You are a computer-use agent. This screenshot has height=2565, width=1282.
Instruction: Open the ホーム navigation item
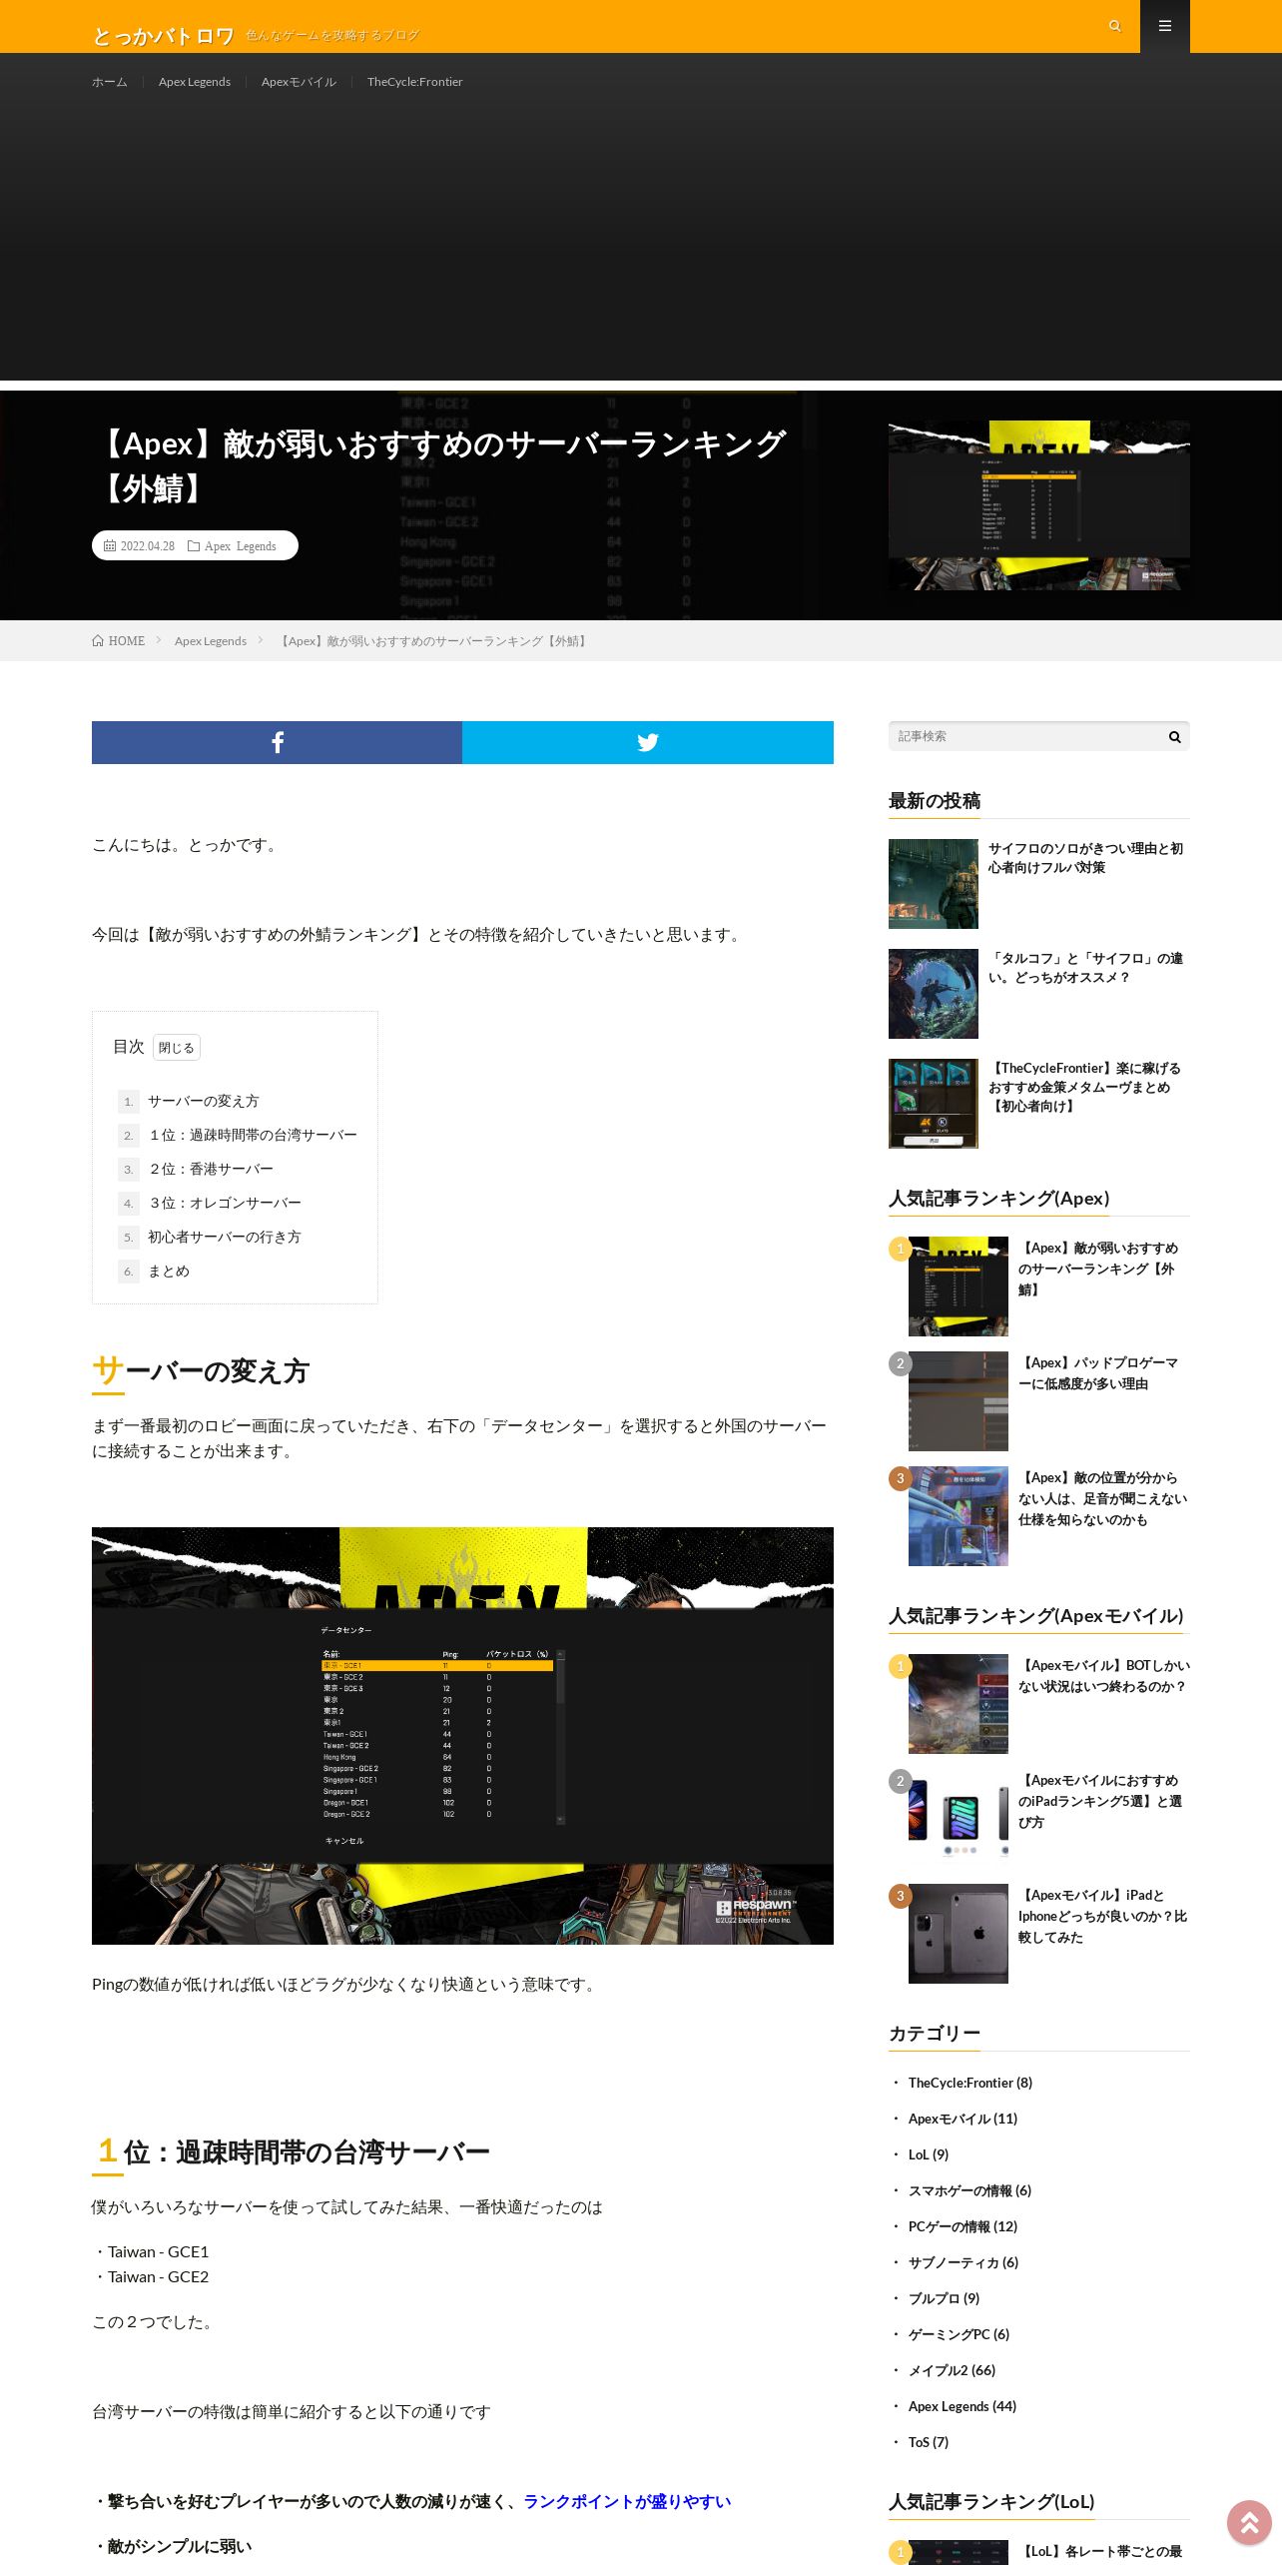tap(110, 82)
